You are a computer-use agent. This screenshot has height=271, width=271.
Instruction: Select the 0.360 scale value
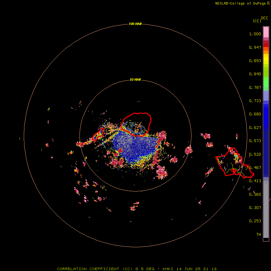255,195
